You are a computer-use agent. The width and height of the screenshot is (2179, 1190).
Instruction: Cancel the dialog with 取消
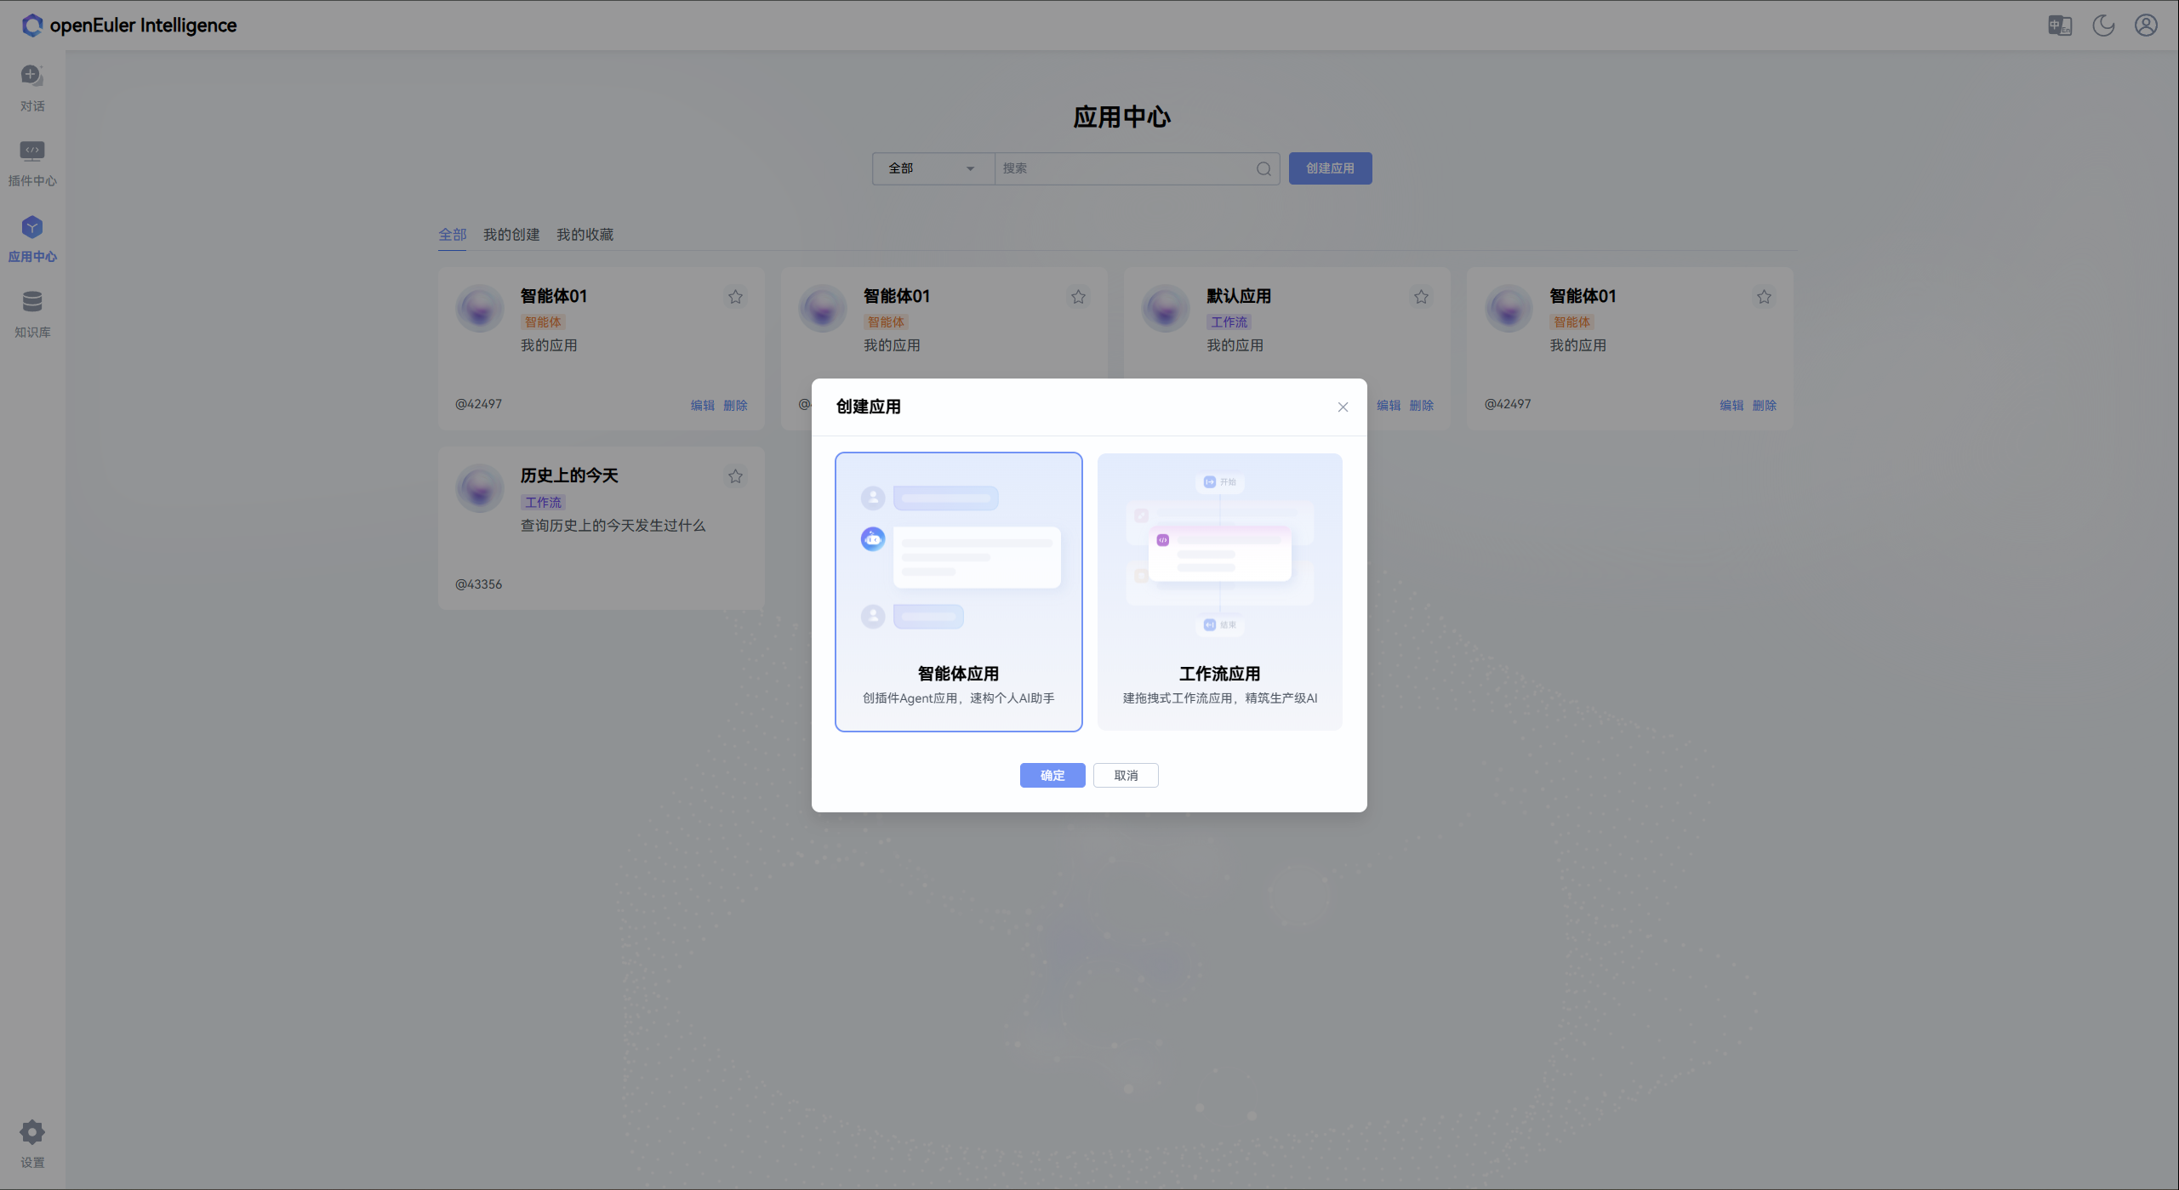(1125, 775)
